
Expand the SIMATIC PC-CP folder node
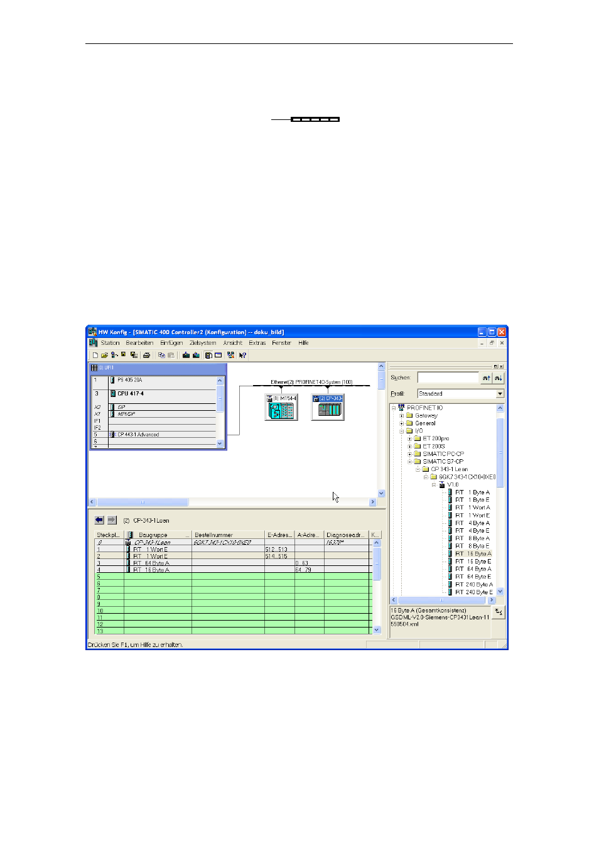410,454
